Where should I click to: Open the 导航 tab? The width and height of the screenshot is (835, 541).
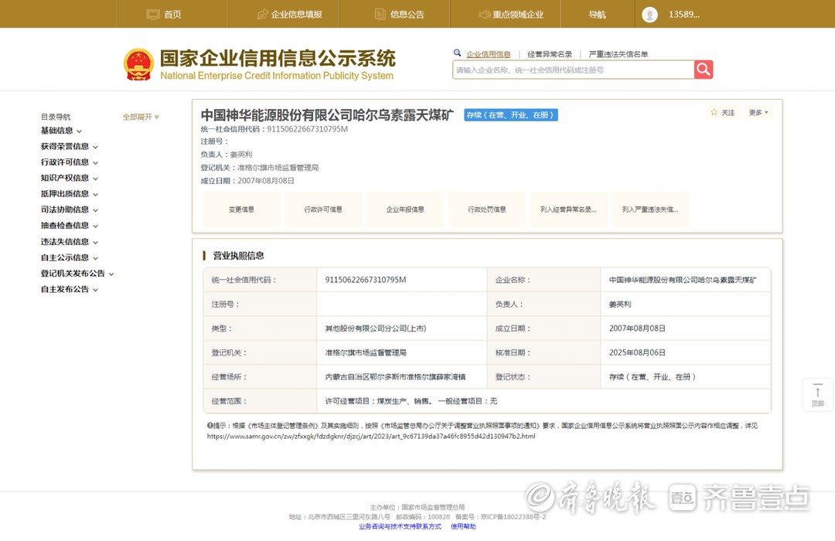(x=597, y=15)
